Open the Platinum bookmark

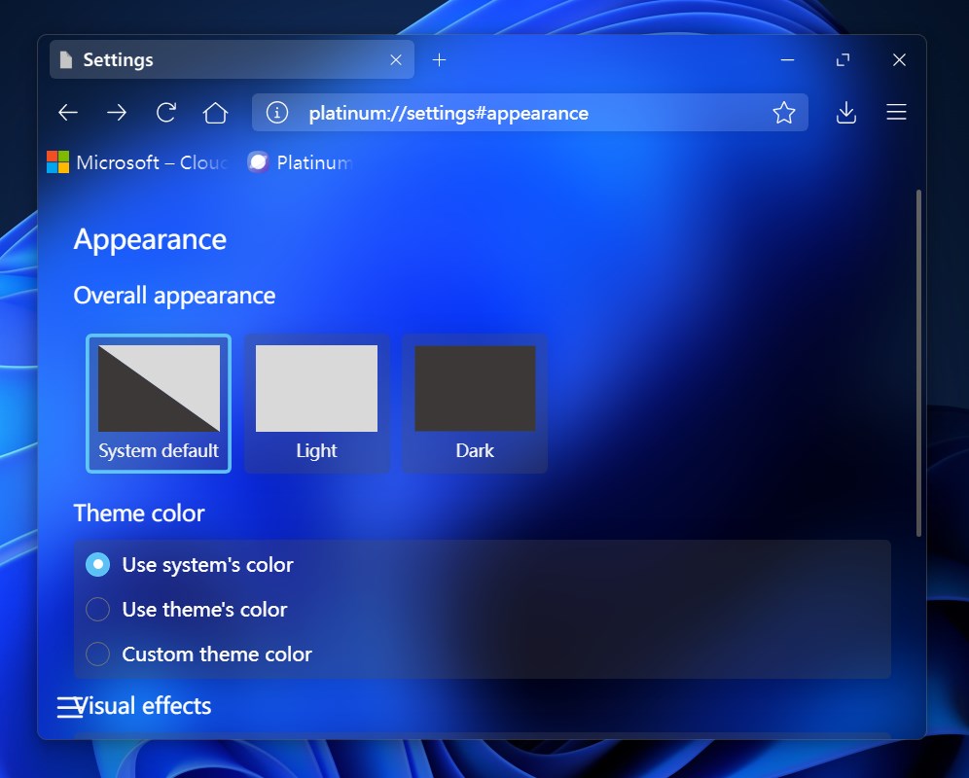click(x=301, y=162)
